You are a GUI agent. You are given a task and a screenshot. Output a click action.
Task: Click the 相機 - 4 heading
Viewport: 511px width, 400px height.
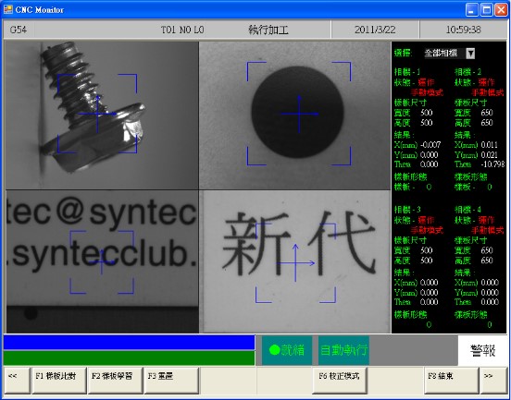(x=467, y=209)
